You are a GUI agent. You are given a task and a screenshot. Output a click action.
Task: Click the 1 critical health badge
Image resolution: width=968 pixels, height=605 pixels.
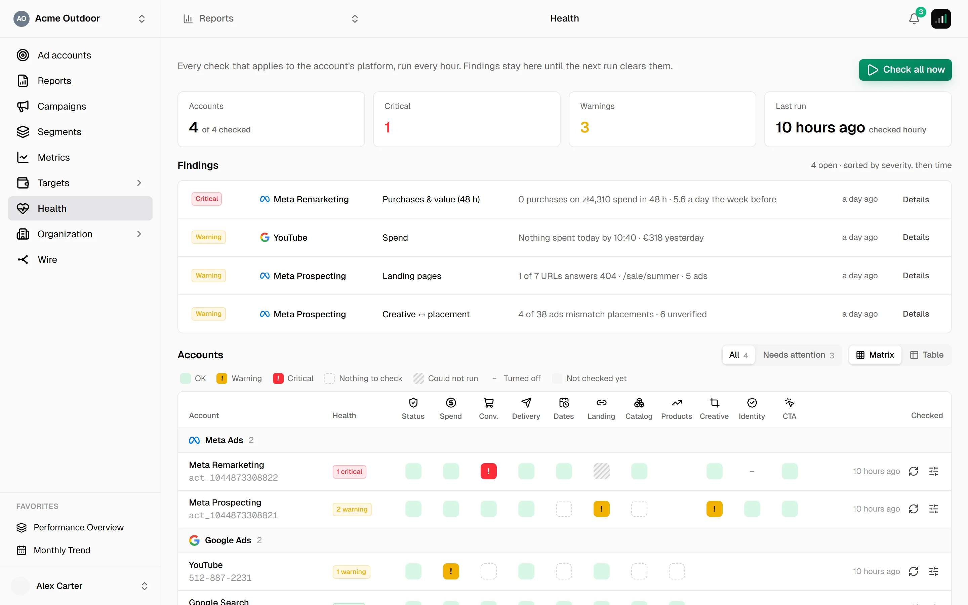[349, 472]
